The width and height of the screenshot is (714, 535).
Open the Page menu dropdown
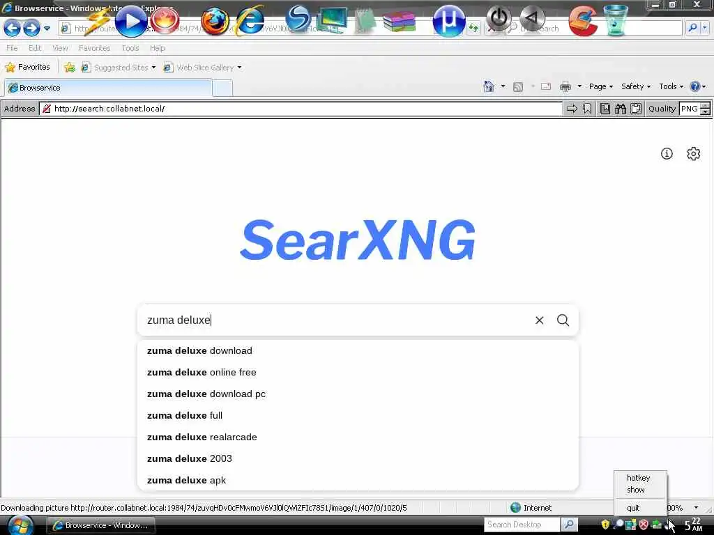coord(600,86)
